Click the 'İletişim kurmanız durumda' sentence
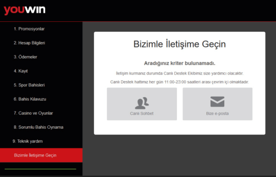 [180, 73]
